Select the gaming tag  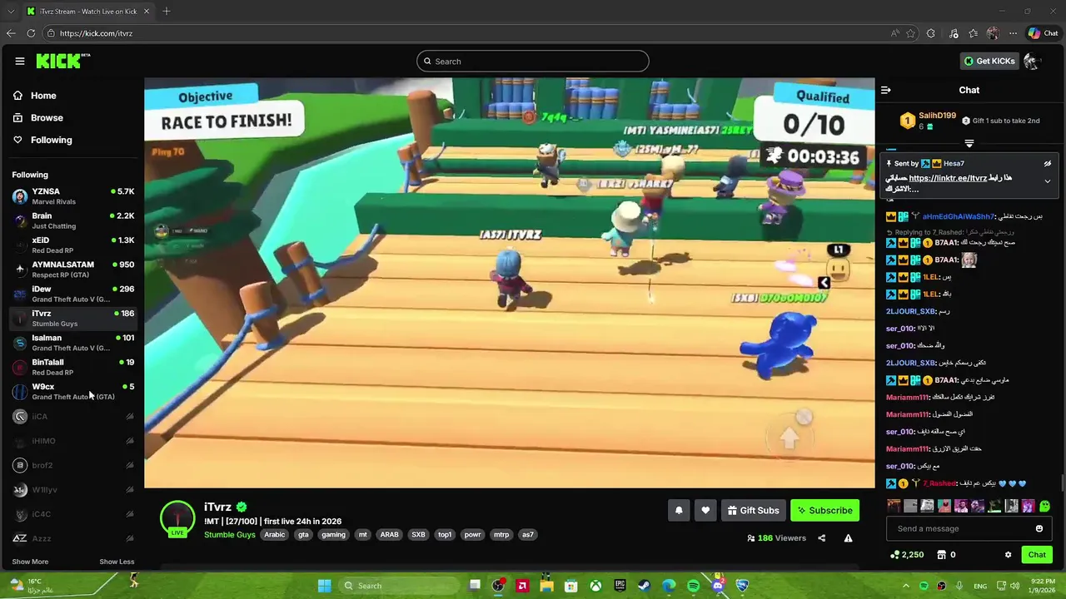point(333,535)
